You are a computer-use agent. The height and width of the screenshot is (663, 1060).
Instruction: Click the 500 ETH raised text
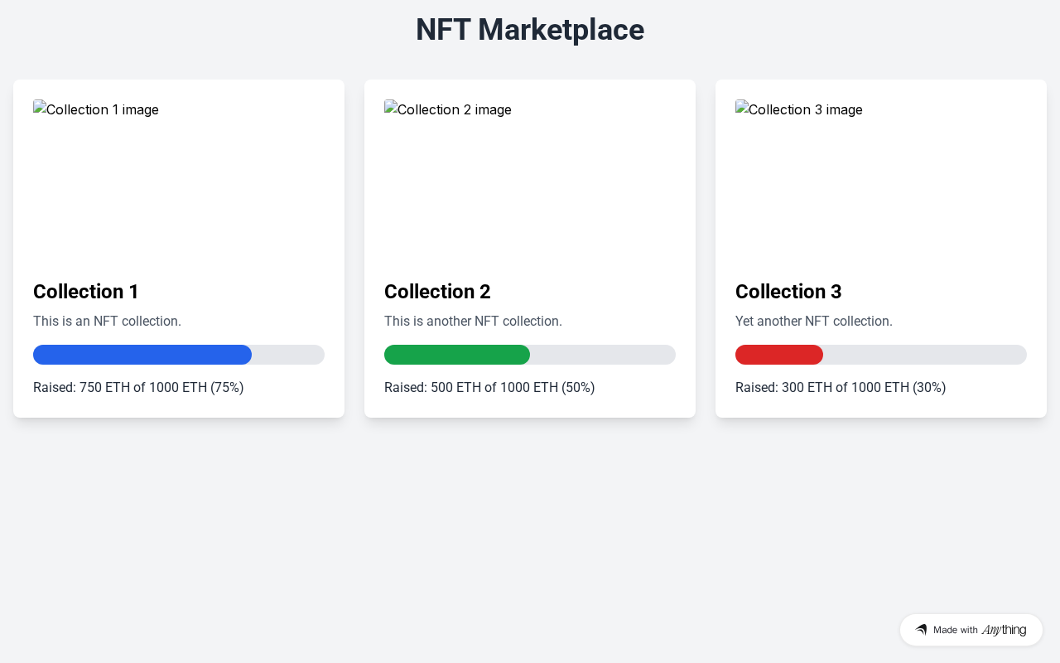[x=489, y=387]
